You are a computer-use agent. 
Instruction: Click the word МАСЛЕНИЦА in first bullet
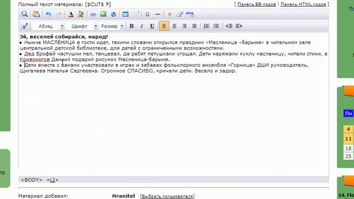click(x=59, y=43)
